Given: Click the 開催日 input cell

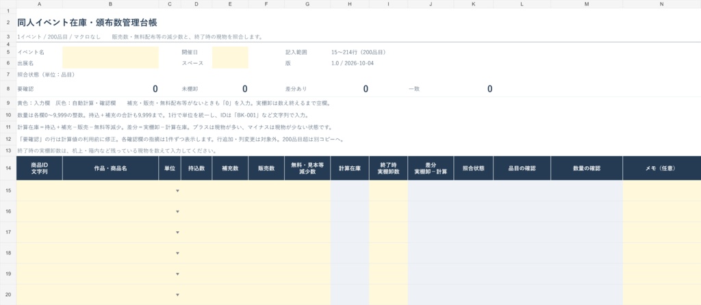Looking at the screenshot, I should pos(230,52).
